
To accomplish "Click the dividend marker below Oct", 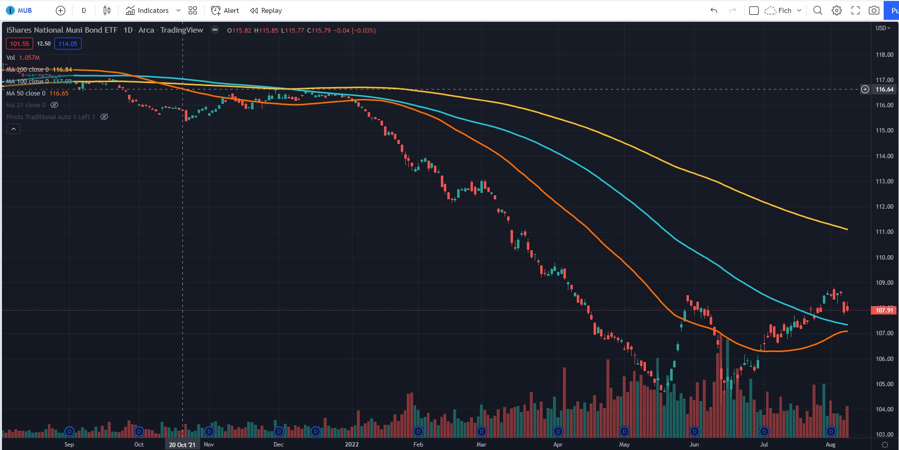I will pos(139,432).
